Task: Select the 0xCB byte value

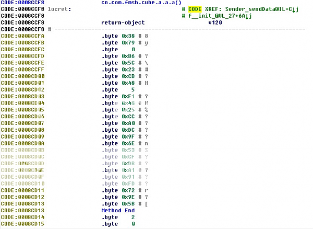Action: 128,76
